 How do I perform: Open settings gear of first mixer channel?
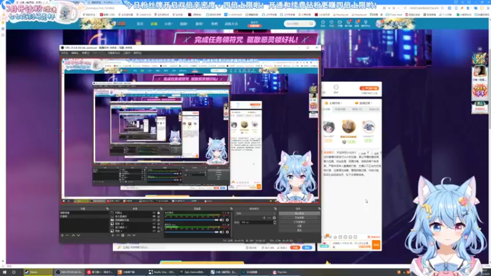pyautogui.click(x=227, y=220)
